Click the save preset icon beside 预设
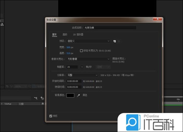The width and height of the screenshot is (183, 132). point(114,41)
